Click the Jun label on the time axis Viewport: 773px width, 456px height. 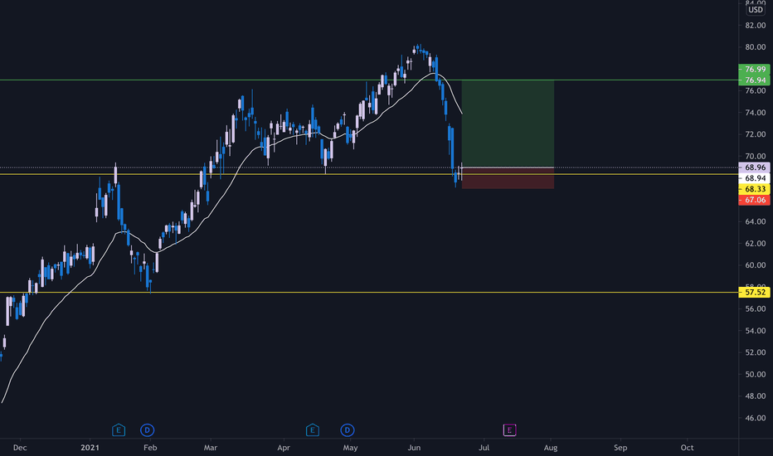(x=414, y=448)
